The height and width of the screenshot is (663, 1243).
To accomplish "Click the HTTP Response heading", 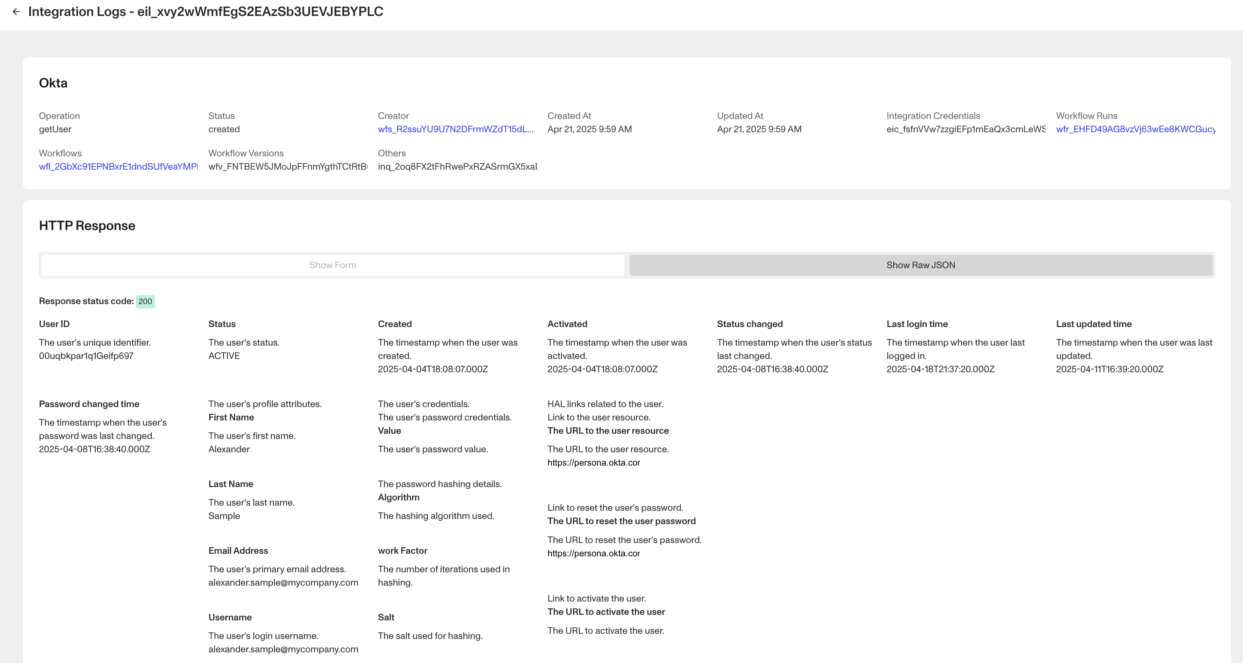I will (87, 226).
